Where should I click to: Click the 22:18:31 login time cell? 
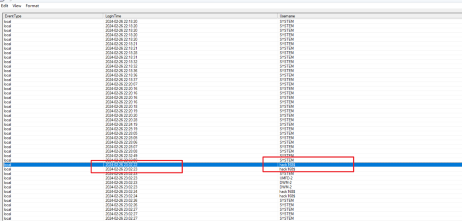click(121, 57)
